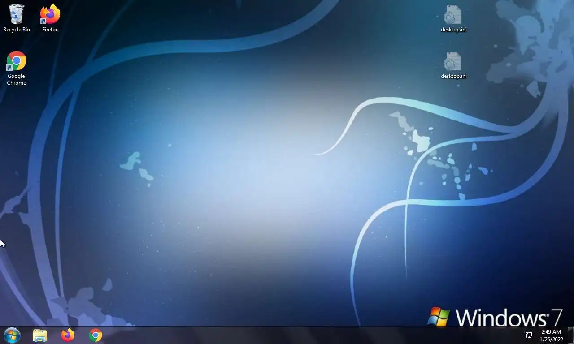Launch Firefox from the taskbar

coord(68,335)
